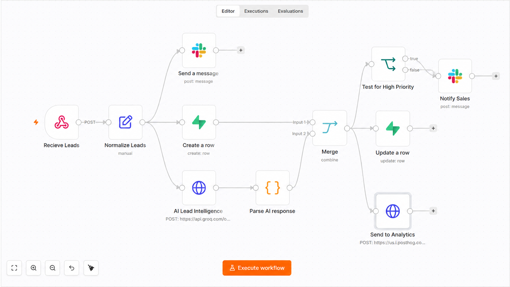
Task: Open the Evaluations tab
Action: point(290,11)
